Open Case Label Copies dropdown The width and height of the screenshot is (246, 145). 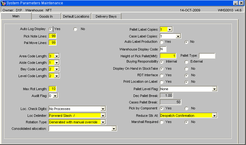[x=178, y=36]
